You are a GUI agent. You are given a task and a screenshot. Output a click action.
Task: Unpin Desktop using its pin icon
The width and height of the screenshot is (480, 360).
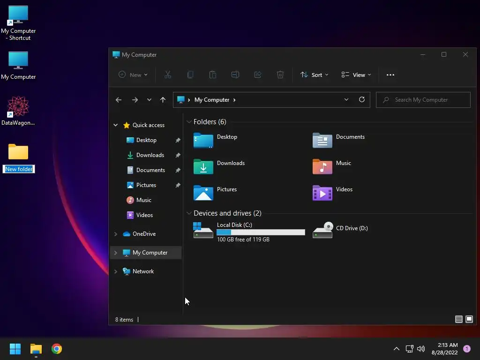(x=178, y=140)
